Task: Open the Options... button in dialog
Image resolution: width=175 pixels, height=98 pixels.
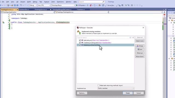Action: point(82,93)
